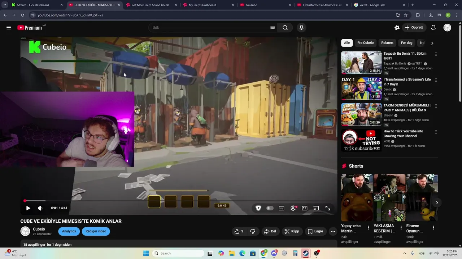Open I Transformed a Streamer's Life video title
The height and width of the screenshot is (259, 462).
[x=407, y=82]
